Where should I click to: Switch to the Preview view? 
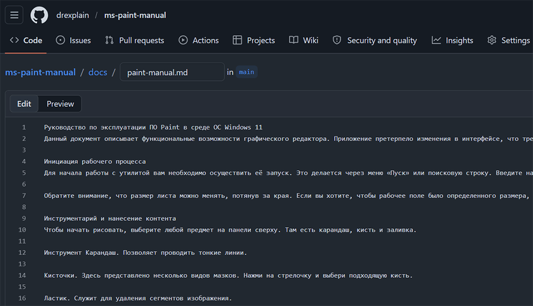tap(60, 104)
